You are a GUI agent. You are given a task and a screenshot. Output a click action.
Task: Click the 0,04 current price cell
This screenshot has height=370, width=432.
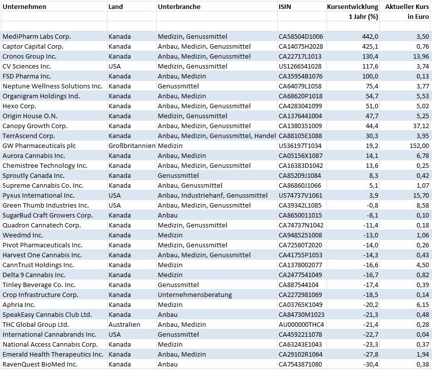coord(405,334)
